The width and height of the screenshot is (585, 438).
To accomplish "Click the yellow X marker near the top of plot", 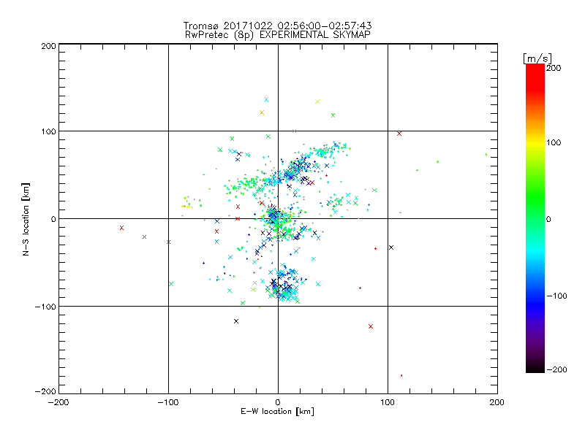I will click(317, 101).
